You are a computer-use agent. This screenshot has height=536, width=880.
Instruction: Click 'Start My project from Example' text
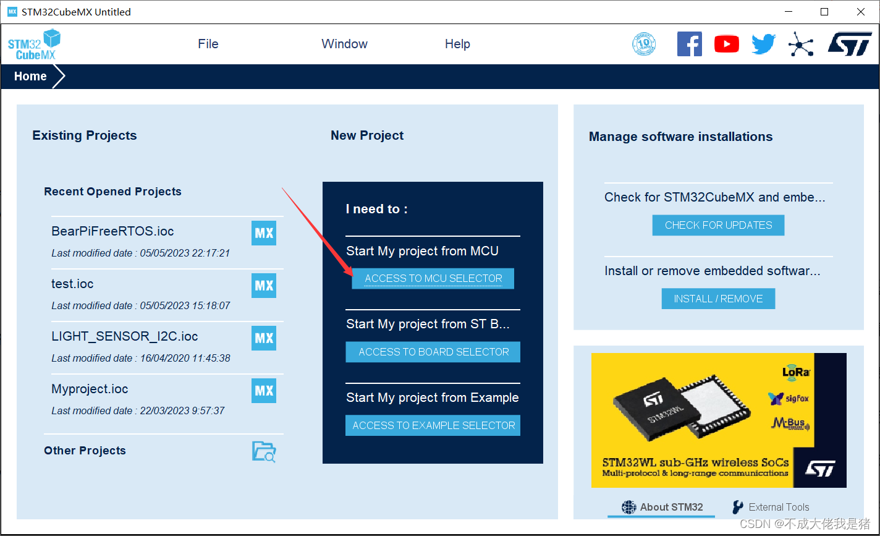pos(433,398)
